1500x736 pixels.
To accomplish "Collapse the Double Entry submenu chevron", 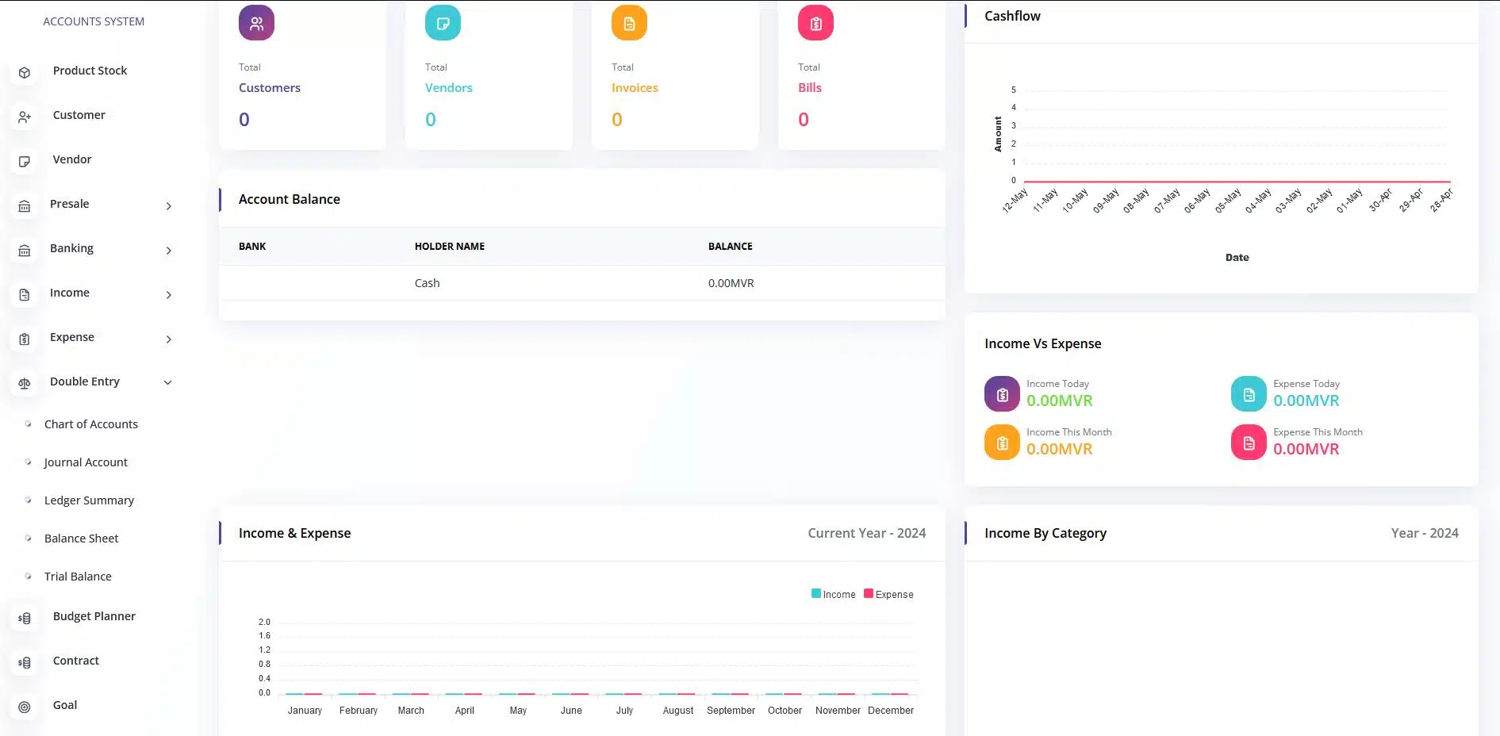I will coord(168,382).
